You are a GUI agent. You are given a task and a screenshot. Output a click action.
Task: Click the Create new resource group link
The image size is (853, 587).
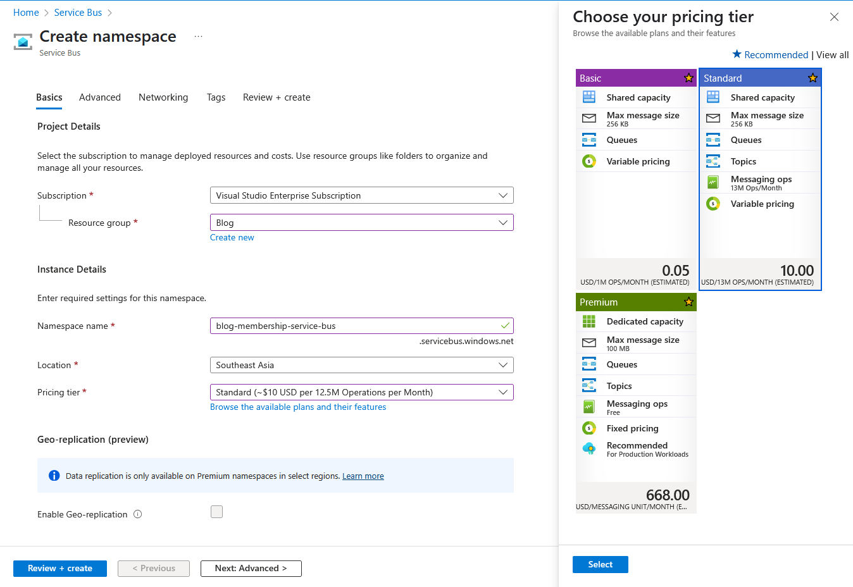[x=232, y=238]
